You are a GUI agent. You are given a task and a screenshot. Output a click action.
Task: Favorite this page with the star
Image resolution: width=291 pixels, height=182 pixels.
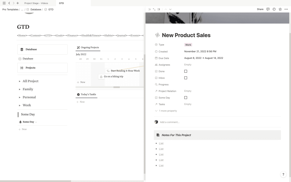(280, 9)
